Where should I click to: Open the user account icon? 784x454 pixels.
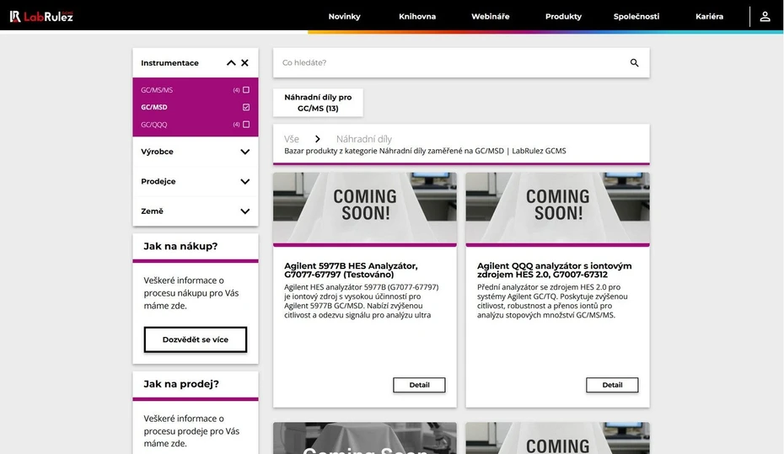click(x=765, y=16)
